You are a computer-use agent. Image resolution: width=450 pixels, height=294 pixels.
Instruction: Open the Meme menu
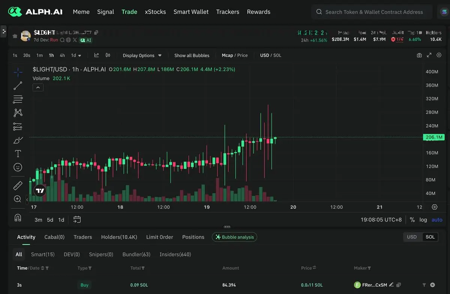click(x=81, y=12)
